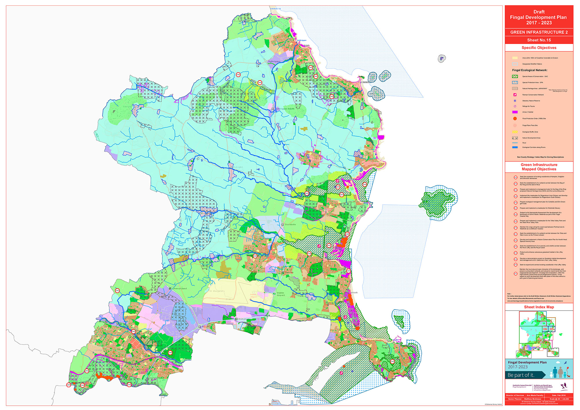Click the Sheet No.15 header bar
The height and width of the screenshot is (410, 580).
tap(539, 40)
